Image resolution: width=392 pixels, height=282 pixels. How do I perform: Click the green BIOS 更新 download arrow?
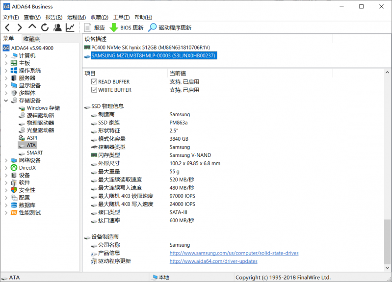114,27
